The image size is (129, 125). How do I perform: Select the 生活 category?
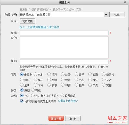pyautogui.click(x=22, y=85)
